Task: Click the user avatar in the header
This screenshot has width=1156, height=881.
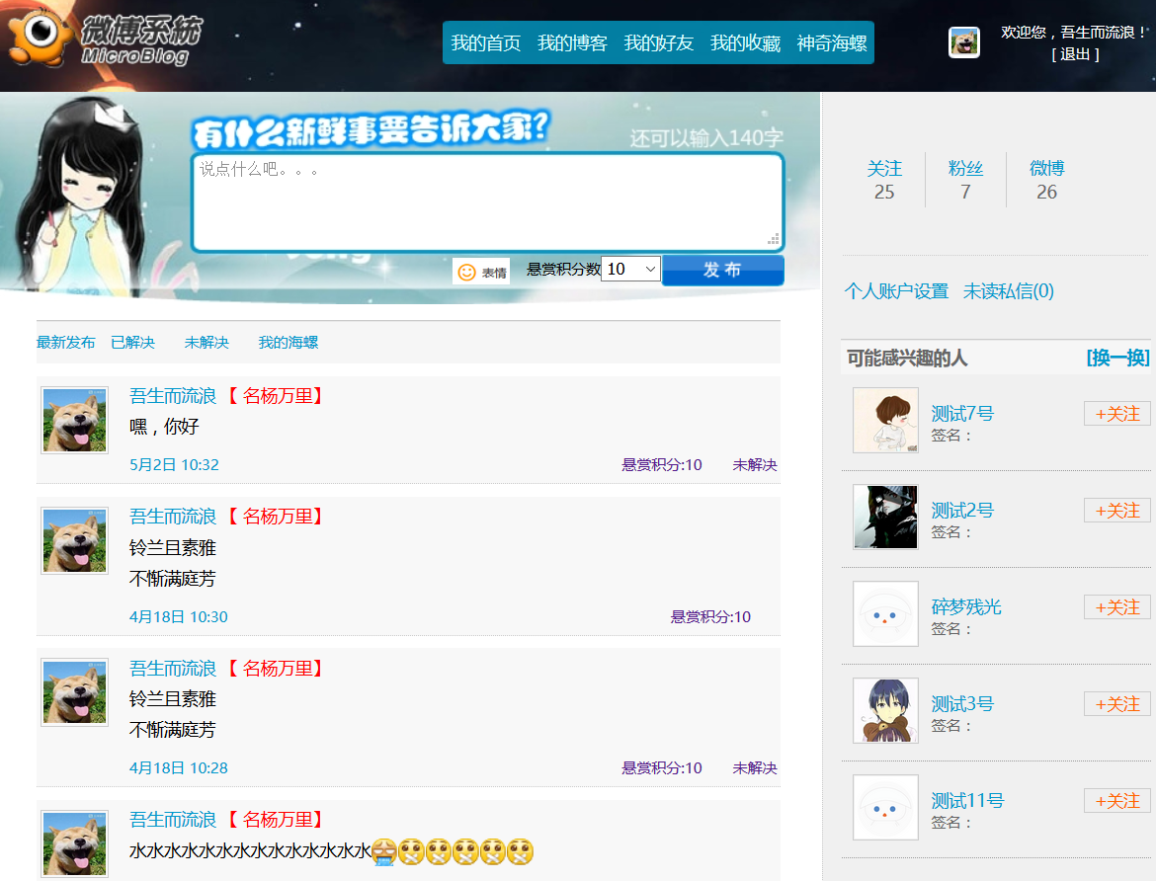Action: pyautogui.click(x=963, y=42)
